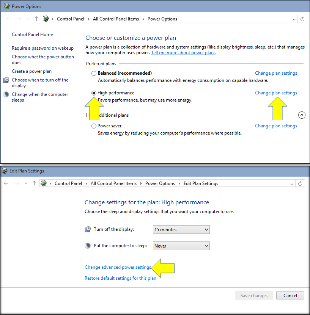Image resolution: width=310 pixels, height=315 pixels.
Task: Click the Cancel button
Action: click(290, 295)
